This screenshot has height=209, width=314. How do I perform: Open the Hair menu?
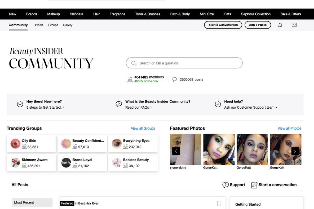(96, 14)
